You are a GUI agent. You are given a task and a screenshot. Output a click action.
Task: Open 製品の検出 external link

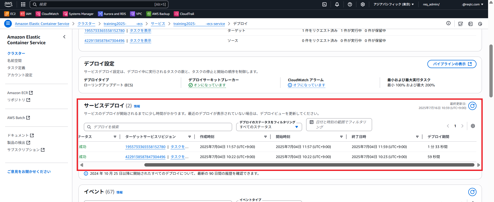pos(19,143)
